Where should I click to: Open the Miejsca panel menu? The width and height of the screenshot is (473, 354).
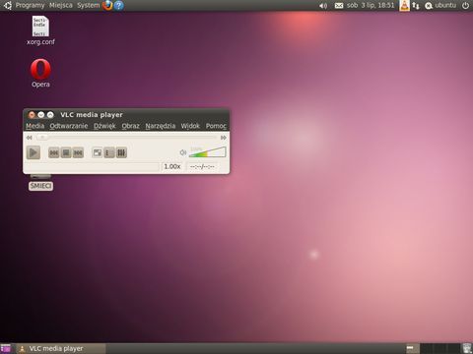pyautogui.click(x=61, y=5)
